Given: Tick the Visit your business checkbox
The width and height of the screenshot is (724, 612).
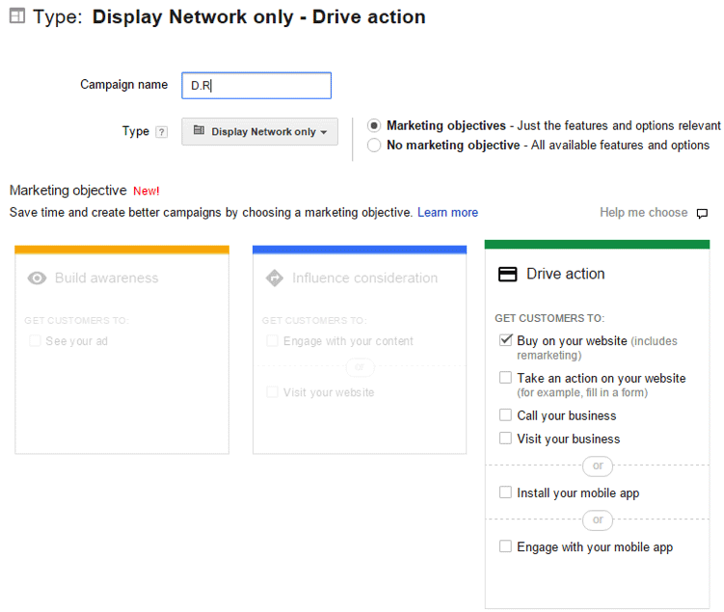Looking at the screenshot, I should coord(505,439).
